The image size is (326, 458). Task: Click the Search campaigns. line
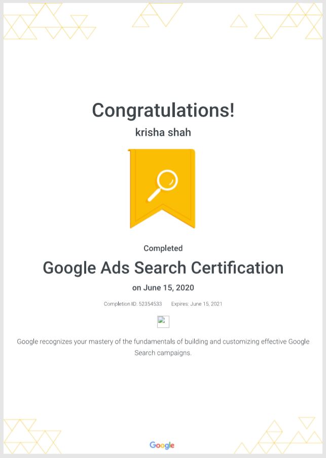pyautogui.click(x=163, y=353)
